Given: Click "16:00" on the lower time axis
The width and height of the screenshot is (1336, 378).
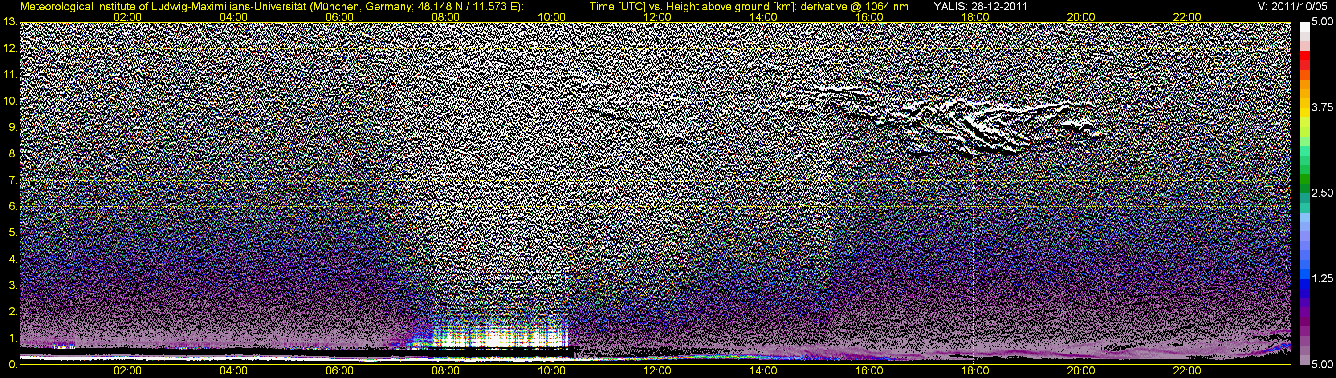Looking at the screenshot, I should [869, 371].
